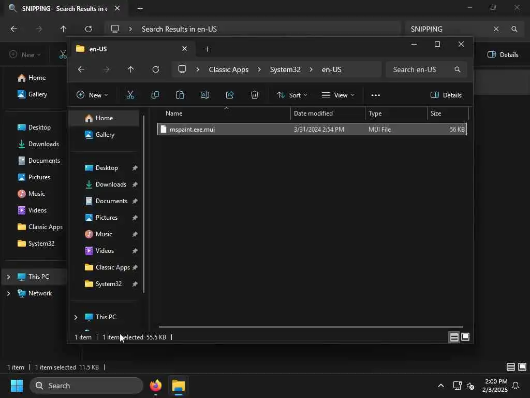The width and height of the screenshot is (530, 398).
Task: Go back in the en-US window
Action: [81, 69]
